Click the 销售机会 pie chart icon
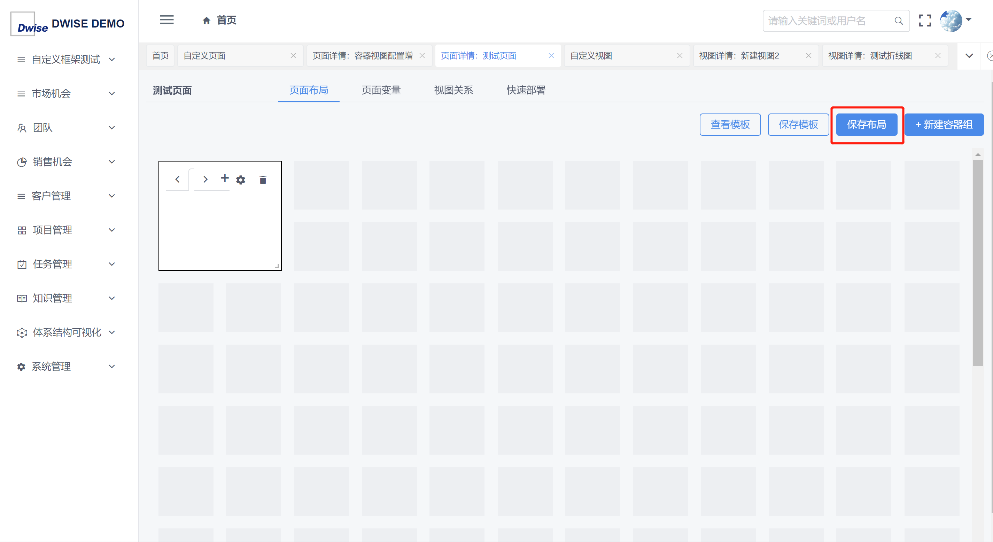The width and height of the screenshot is (993, 542). pos(22,162)
